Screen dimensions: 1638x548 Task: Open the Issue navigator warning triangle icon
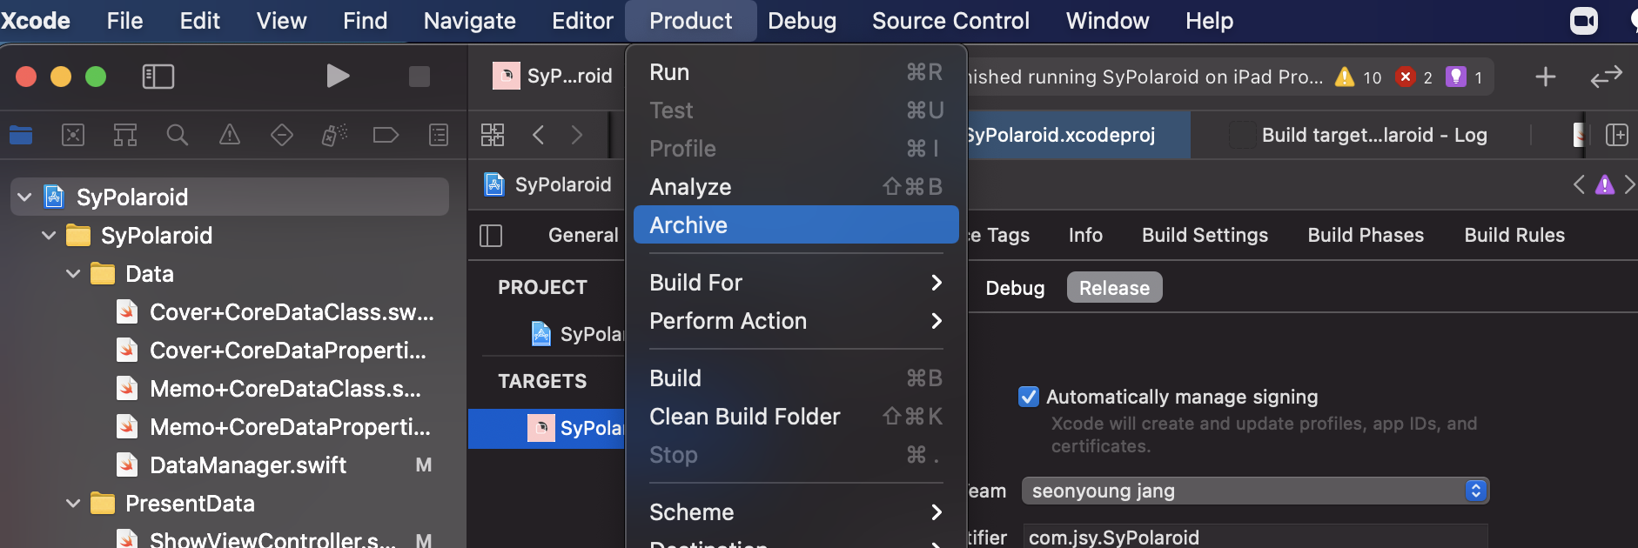pos(230,135)
